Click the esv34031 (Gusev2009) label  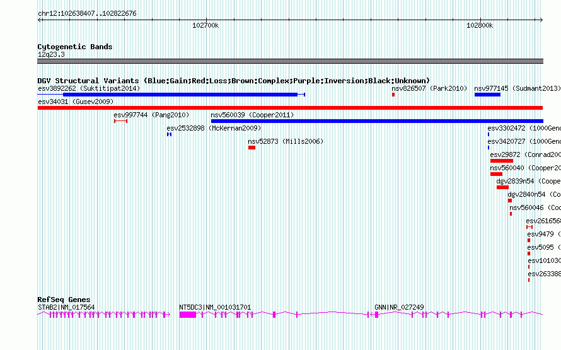point(76,102)
